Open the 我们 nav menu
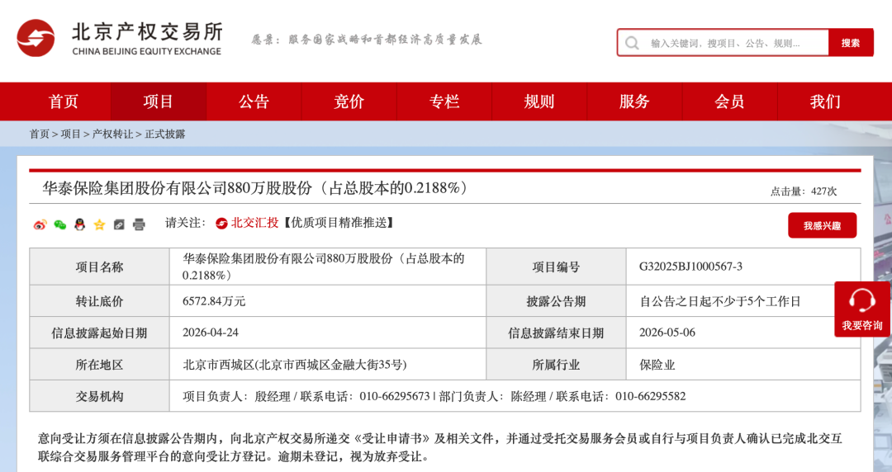The height and width of the screenshot is (472, 892). (825, 101)
